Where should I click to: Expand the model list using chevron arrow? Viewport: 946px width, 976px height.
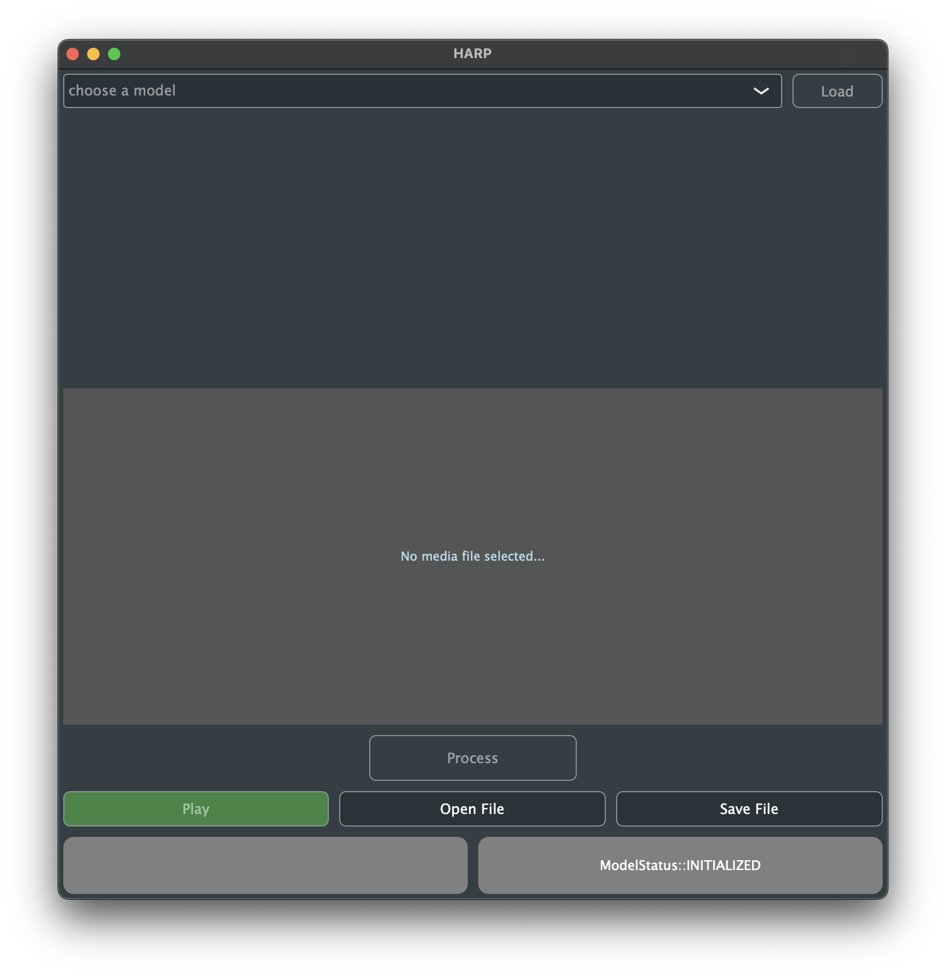pos(761,91)
